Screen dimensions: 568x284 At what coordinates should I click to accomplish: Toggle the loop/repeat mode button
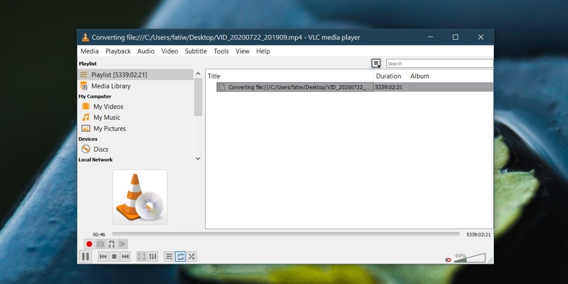click(x=180, y=257)
